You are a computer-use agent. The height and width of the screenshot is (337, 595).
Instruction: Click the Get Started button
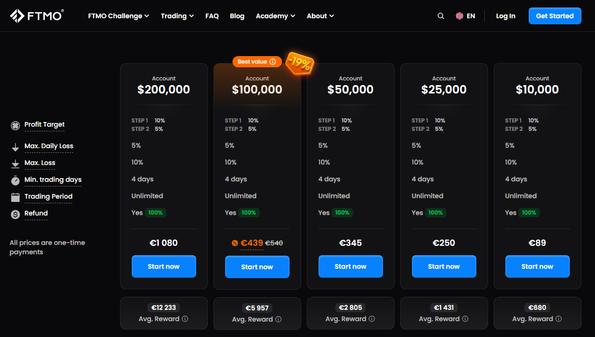pos(555,15)
